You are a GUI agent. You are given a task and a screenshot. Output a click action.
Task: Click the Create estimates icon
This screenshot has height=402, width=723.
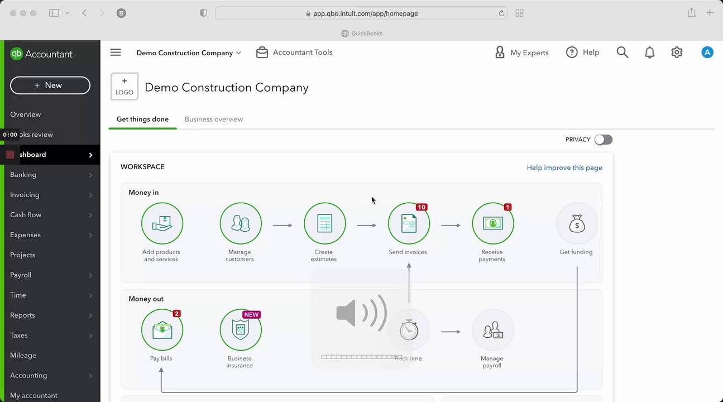324,223
